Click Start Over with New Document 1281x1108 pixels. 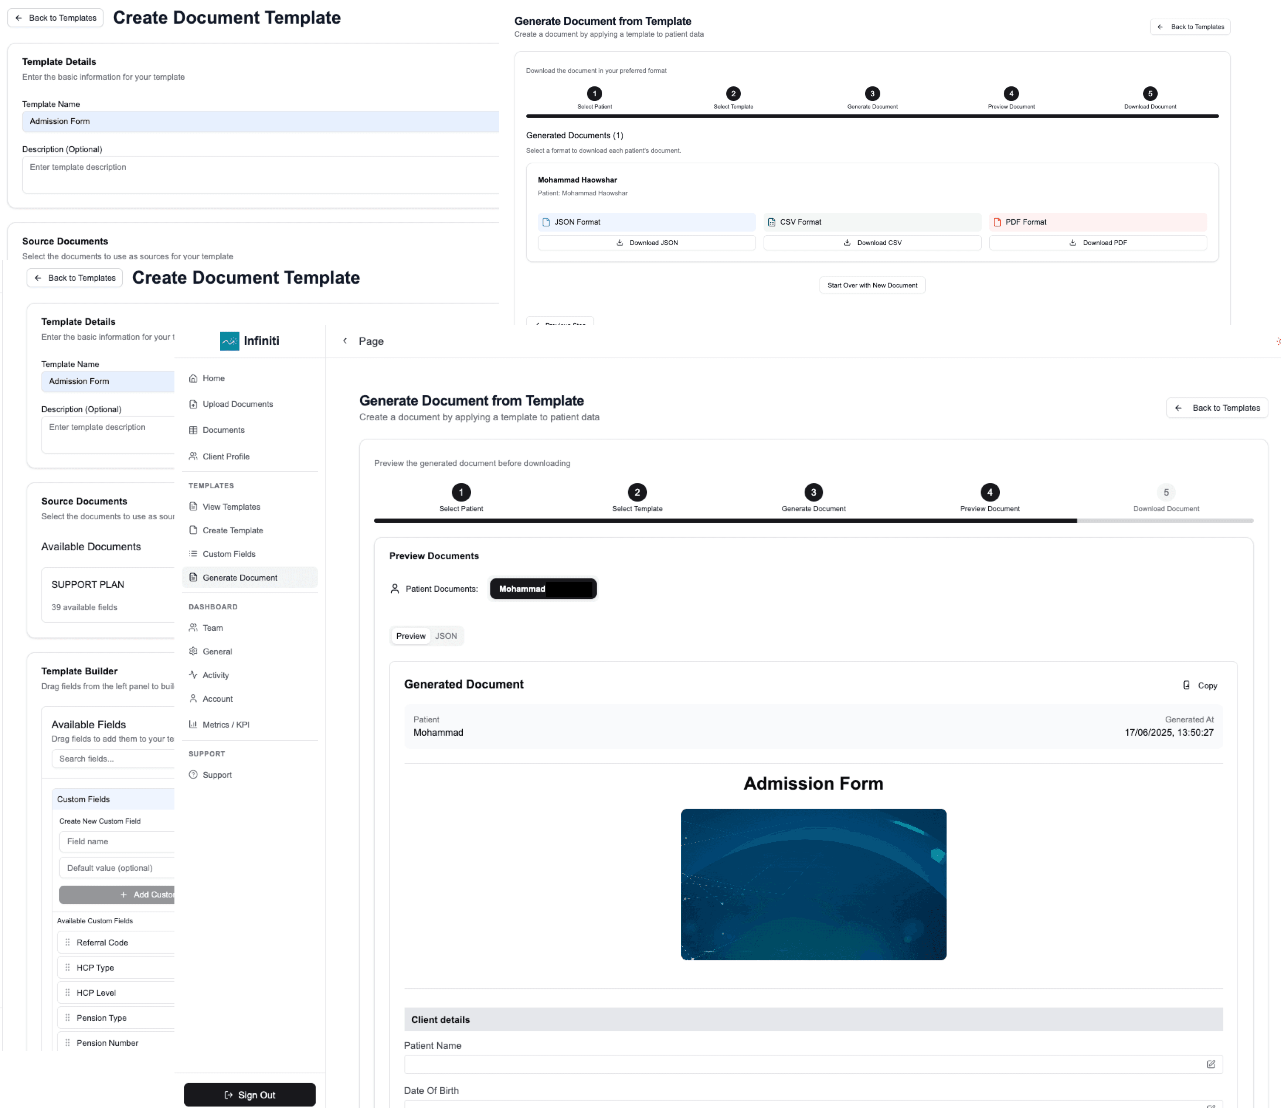pos(872,285)
